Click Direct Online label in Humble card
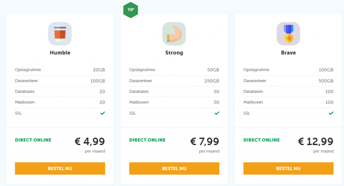 pos(33,140)
